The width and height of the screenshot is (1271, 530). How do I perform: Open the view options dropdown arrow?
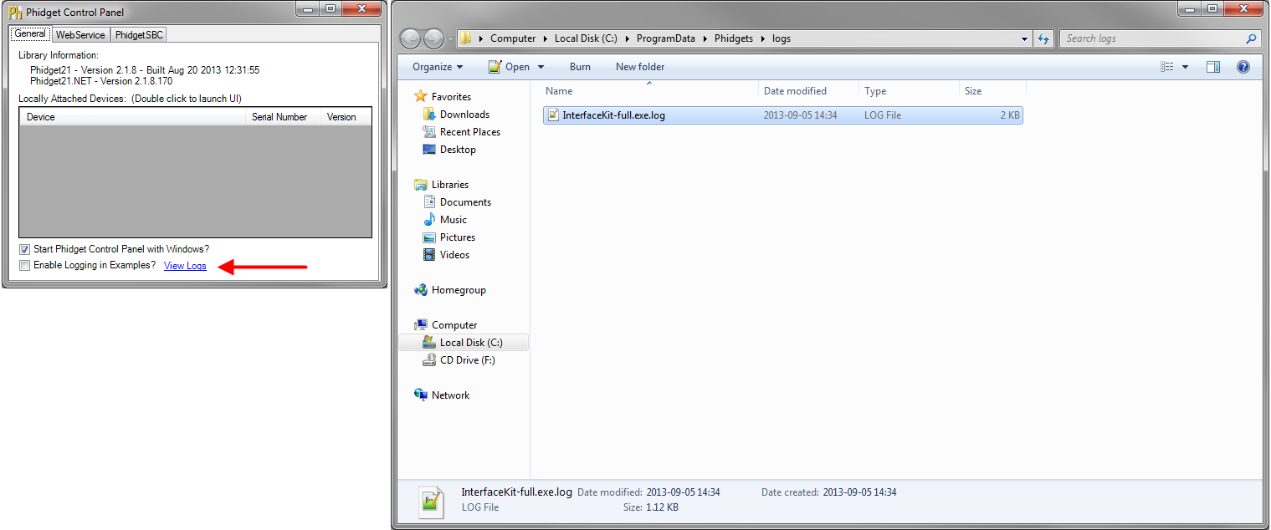click(1185, 67)
